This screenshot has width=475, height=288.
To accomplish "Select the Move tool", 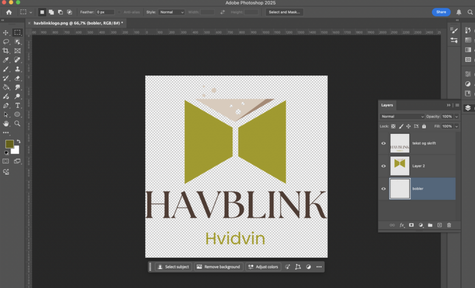I will pos(6,33).
